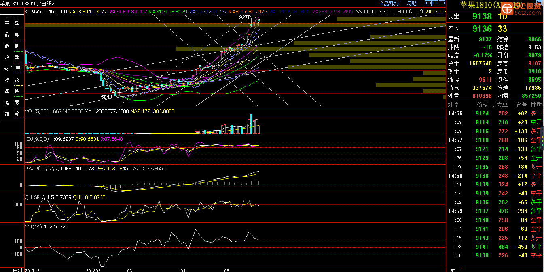
Task: Click the 买入 bid price 9136
Action: point(482,29)
